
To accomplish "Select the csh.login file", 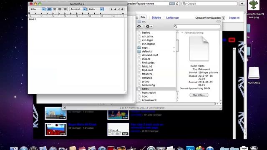I will tap(147, 40).
